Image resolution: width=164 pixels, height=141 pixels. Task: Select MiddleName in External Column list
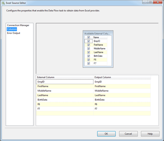tap(65, 91)
